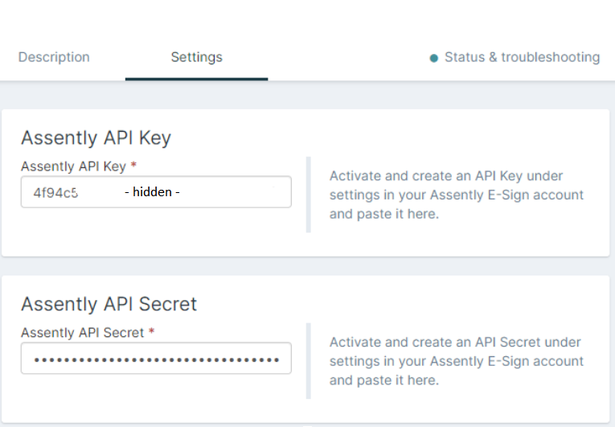Click the help text about creating an API Secret

457,361
